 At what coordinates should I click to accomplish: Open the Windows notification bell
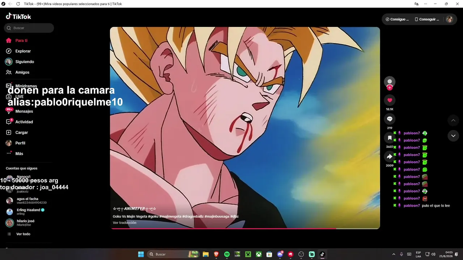coord(457,254)
